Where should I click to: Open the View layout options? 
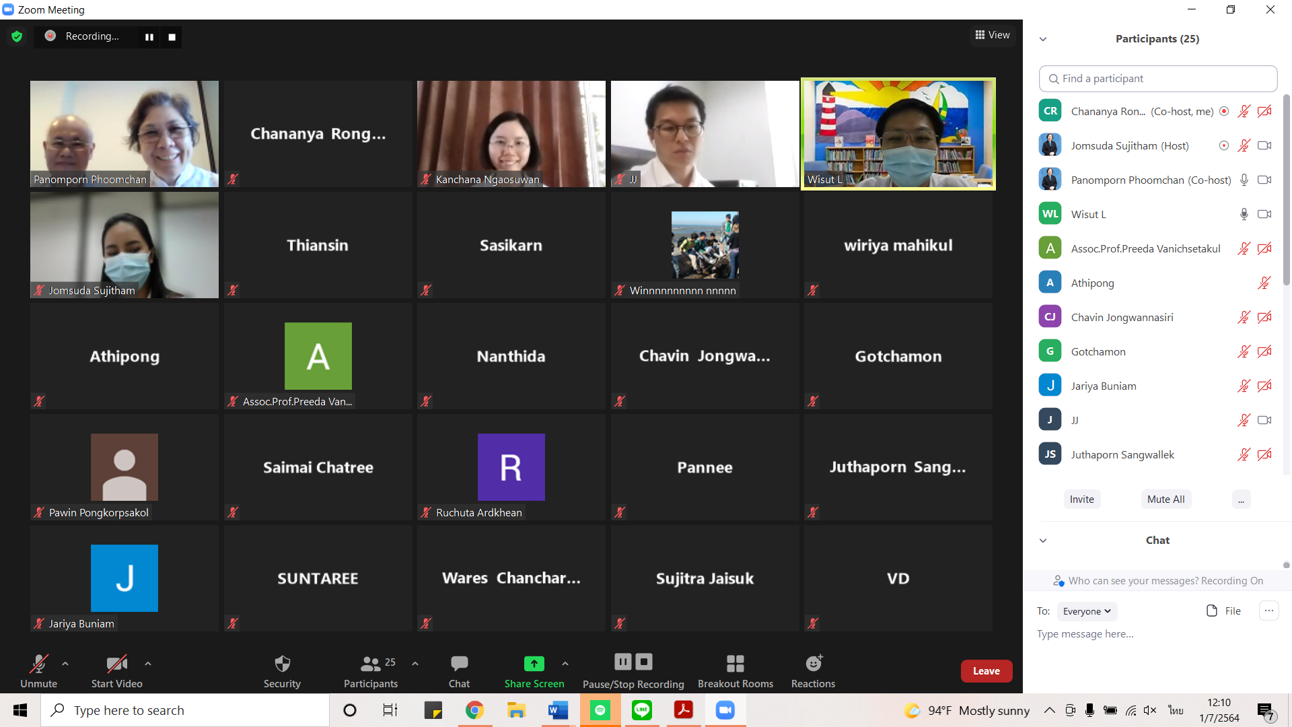point(993,35)
